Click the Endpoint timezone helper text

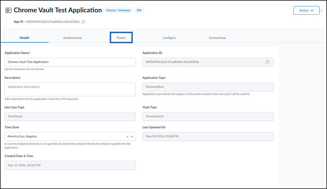click(68, 146)
